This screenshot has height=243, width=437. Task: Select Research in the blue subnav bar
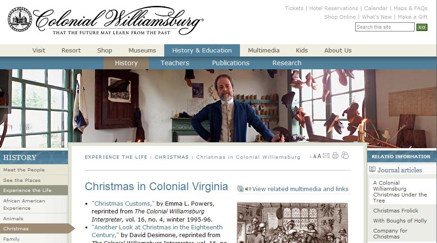pos(287,63)
